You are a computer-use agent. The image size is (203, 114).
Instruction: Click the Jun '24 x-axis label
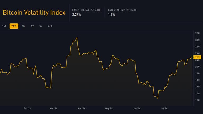coord(137,108)
